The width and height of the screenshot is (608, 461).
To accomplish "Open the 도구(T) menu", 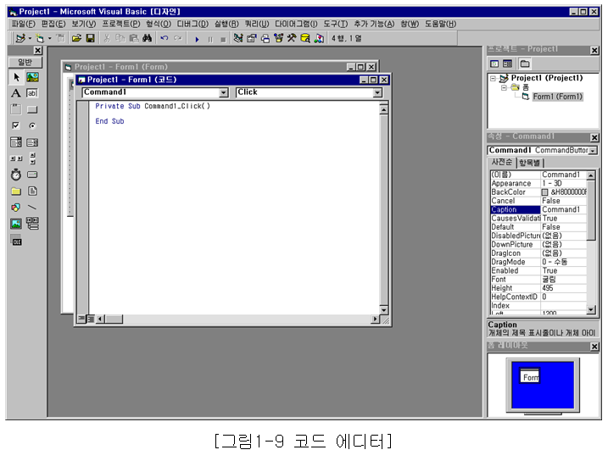I will pyautogui.click(x=336, y=24).
